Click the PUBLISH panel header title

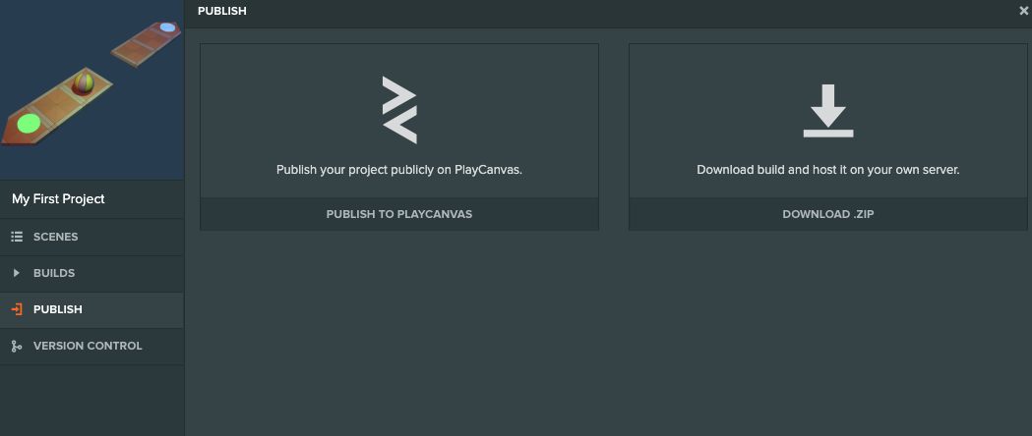point(221,11)
